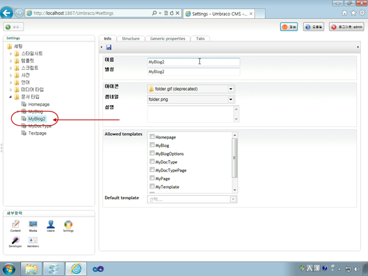Refresh the page with the reload icon
Screen dimensions: 368x276
pos(172,13)
